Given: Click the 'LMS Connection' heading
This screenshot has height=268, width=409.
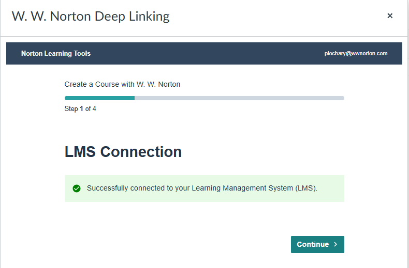Looking at the screenshot, I should tap(123, 152).
